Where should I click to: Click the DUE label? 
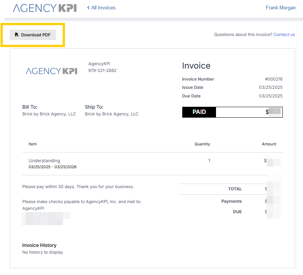click(x=237, y=212)
